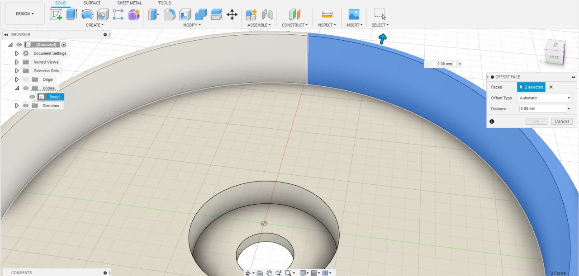Screen dimensions: 579x276
Task: Select Body1 in the browser tree
Action: (x=55, y=97)
